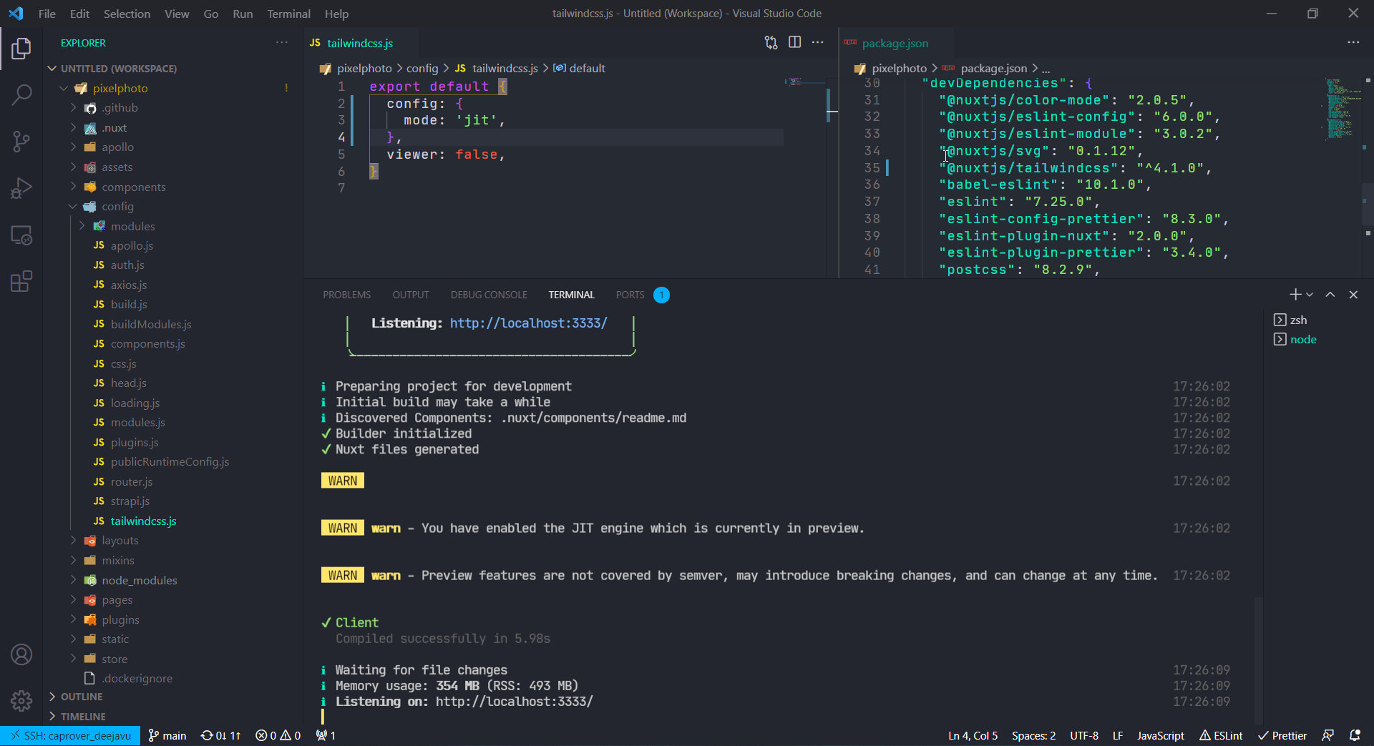The image size is (1374, 746).
Task: Open the Run and Debug panel
Action: 21,188
